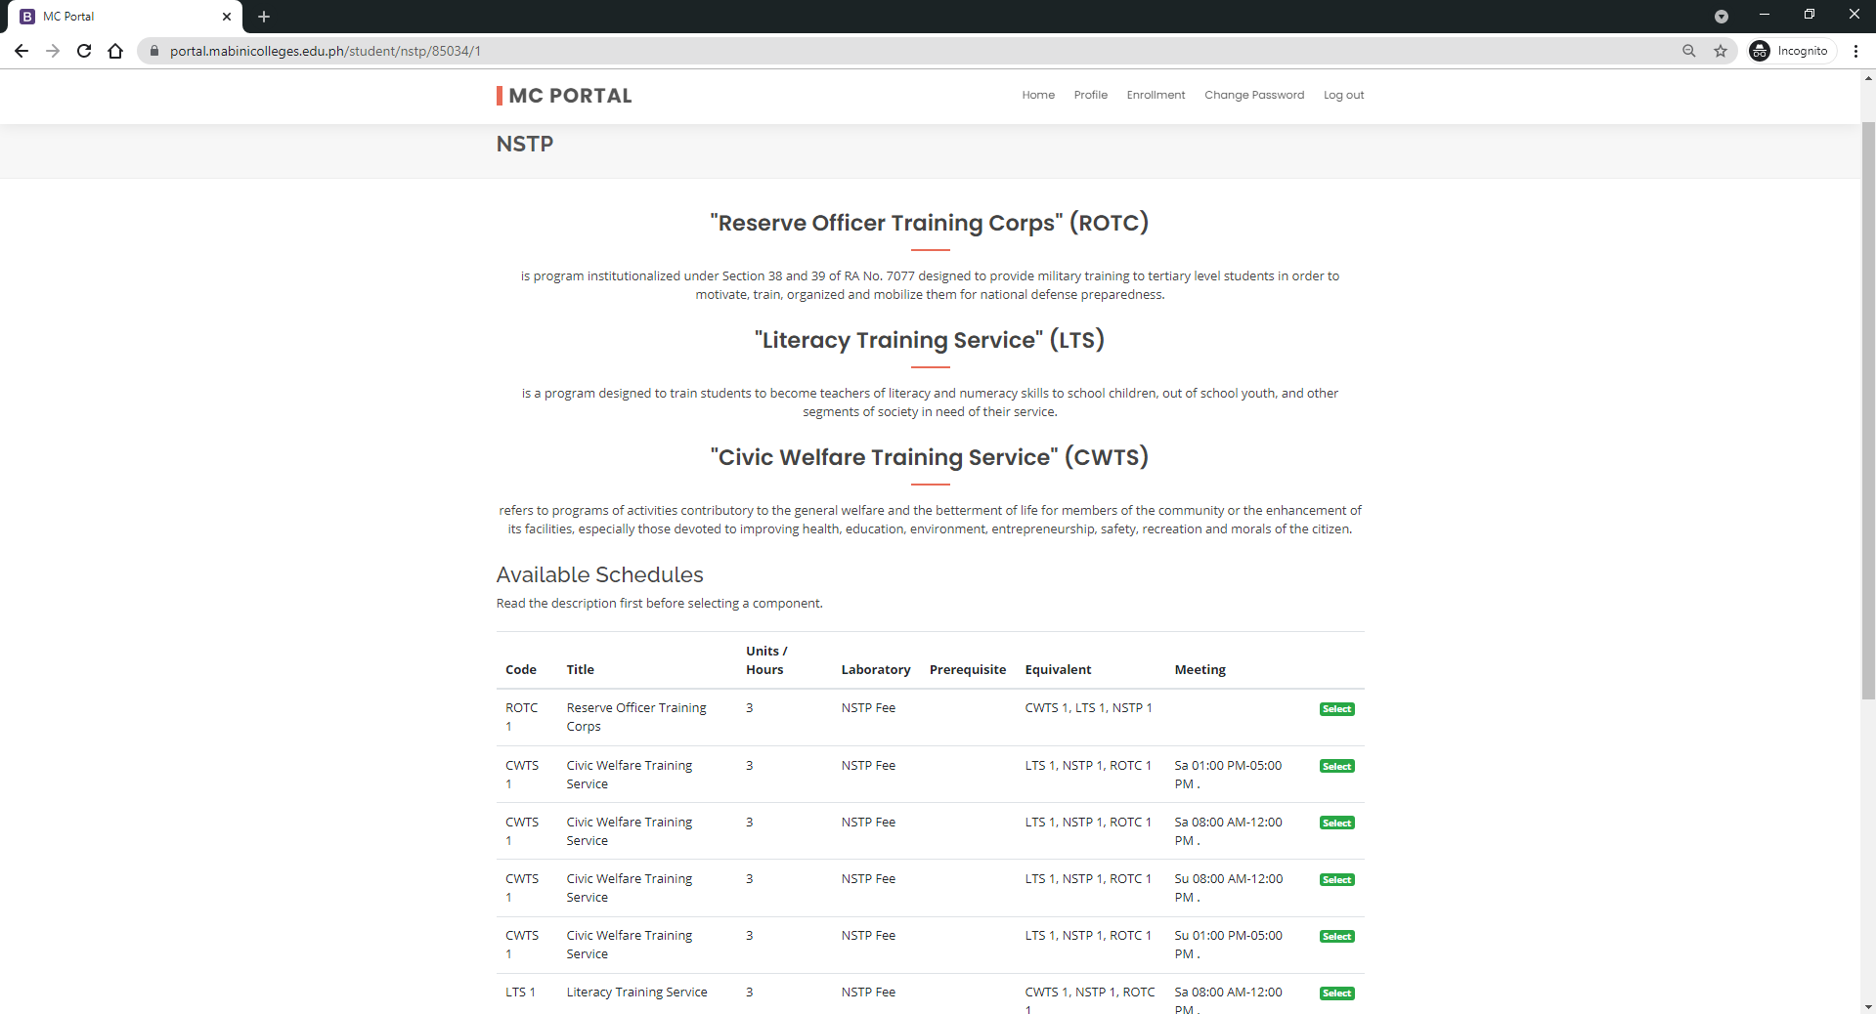
Task: Open Change Password page
Action: point(1254,95)
